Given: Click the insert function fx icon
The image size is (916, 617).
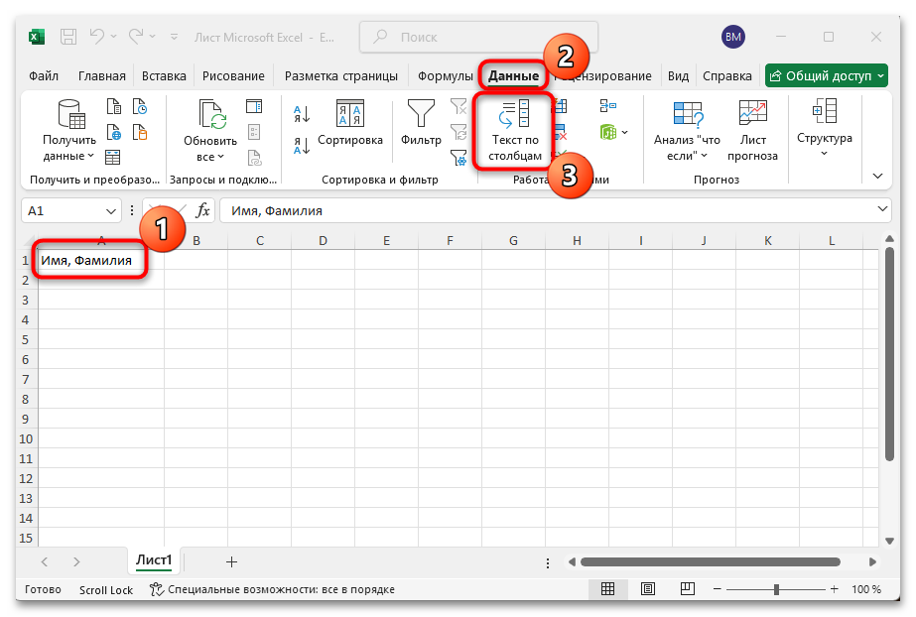Looking at the screenshot, I should tap(202, 210).
